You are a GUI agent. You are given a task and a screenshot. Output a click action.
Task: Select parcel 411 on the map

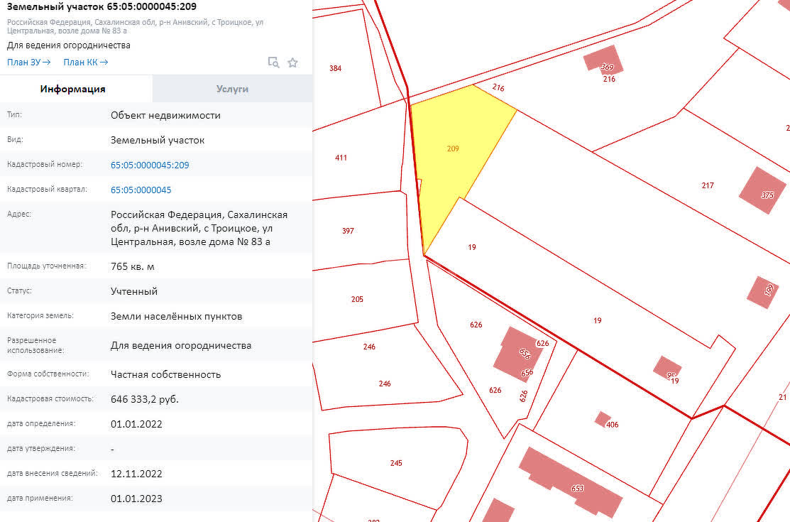[341, 157]
